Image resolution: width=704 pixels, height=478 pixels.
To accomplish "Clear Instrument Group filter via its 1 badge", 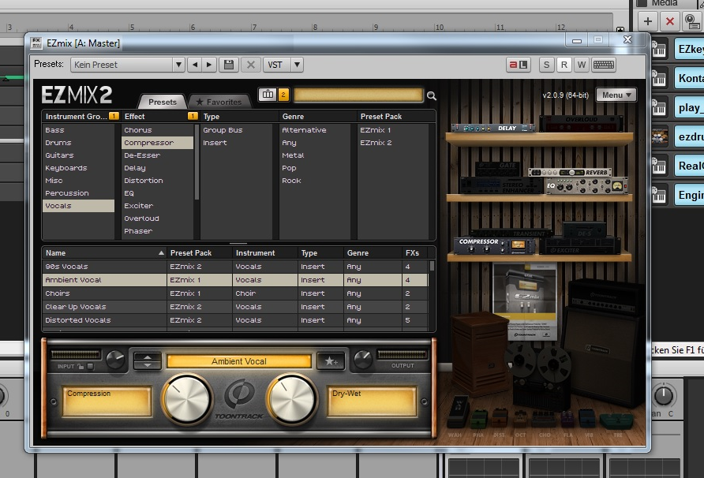I will (114, 116).
